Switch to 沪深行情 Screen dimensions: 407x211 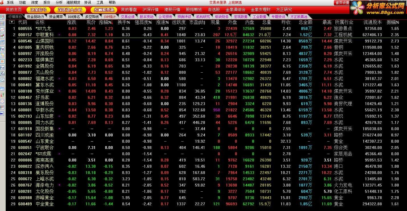(x=150, y=10)
